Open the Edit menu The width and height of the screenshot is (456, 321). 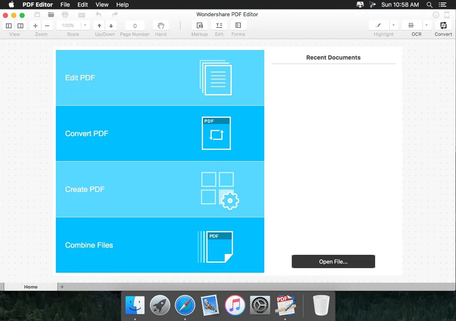pyautogui.click(x=83, y=5)
